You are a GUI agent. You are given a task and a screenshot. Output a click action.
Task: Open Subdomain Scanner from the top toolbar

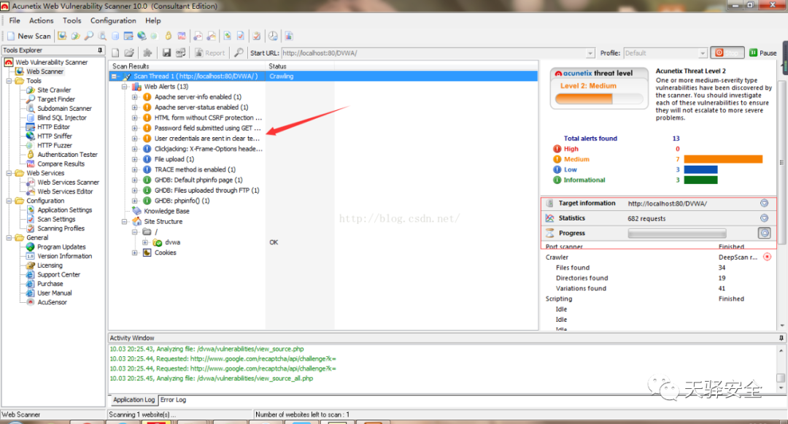(x=102, y=36)
